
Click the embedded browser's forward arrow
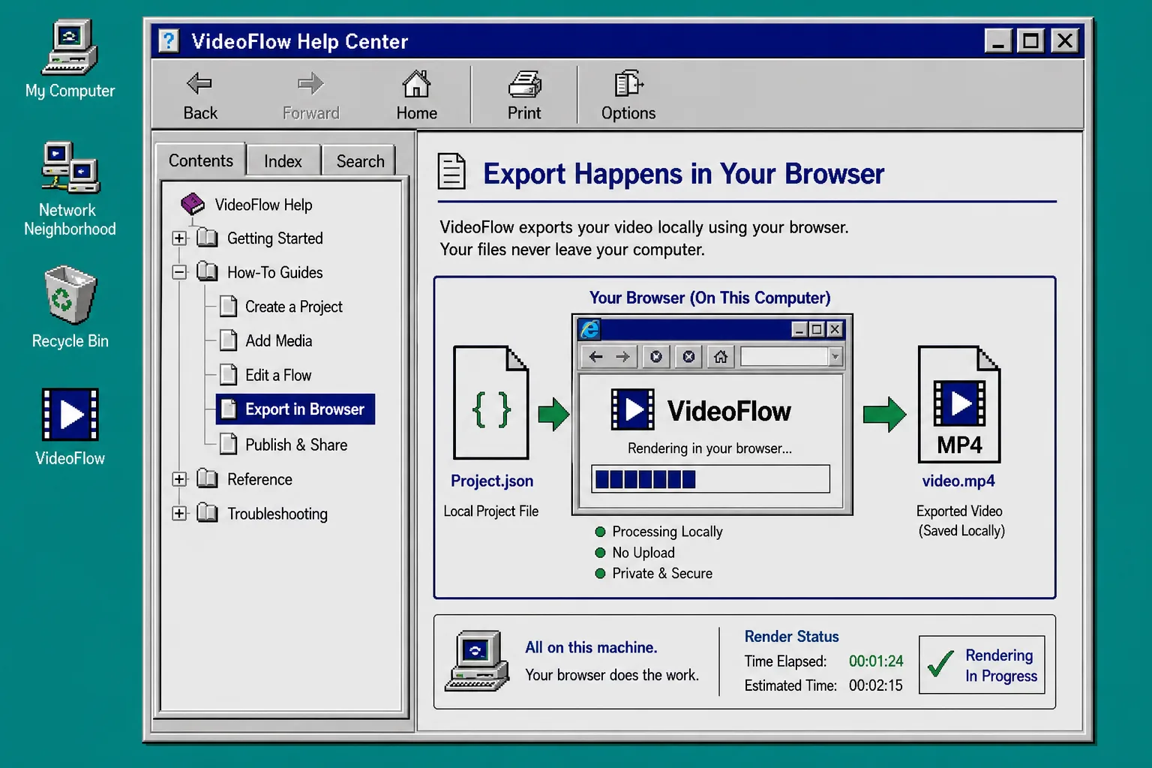623,356
